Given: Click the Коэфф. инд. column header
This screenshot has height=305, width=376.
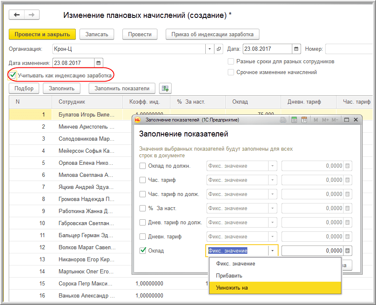Looking at the screenshot, I should point(146,102).
